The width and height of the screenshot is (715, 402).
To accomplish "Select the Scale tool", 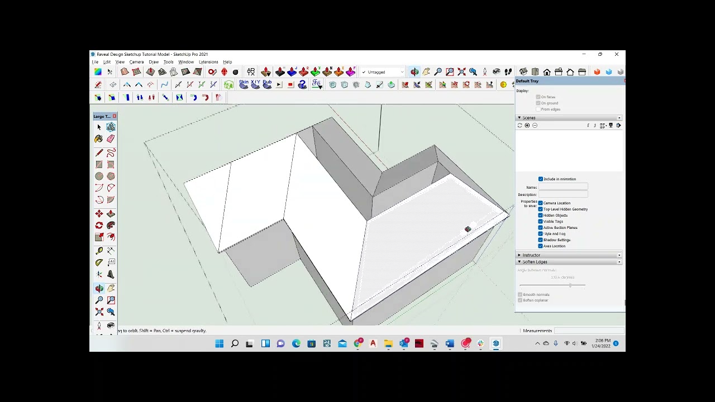I will 99,237.
